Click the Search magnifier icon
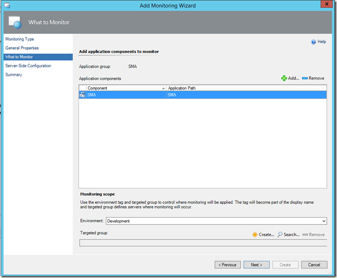Viewport: 337px width, 278px height. 280,235
